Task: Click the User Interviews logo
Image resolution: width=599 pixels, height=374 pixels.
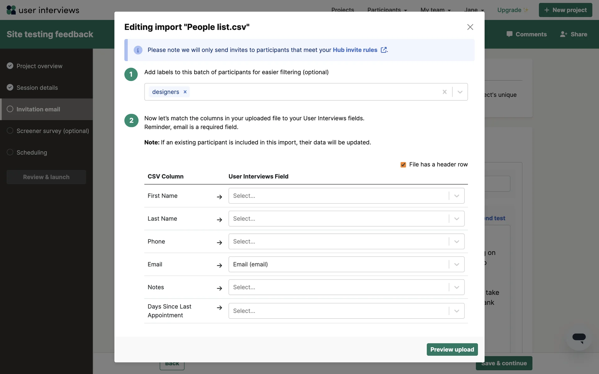Action: pos(43,10)
